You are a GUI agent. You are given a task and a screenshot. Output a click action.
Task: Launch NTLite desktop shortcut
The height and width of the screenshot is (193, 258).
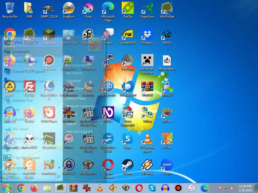tap(167, 141)
